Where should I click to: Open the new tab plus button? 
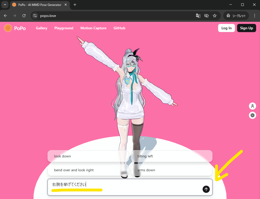coord(75,5)
